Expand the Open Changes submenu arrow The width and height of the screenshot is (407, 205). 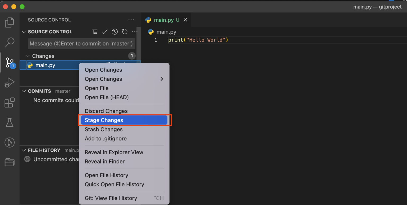click(x=162, y=79)
